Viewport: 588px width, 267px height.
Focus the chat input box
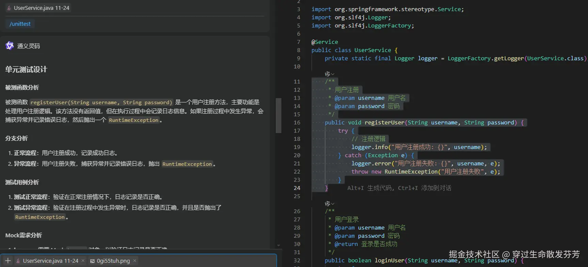click(x=138, y=261)
